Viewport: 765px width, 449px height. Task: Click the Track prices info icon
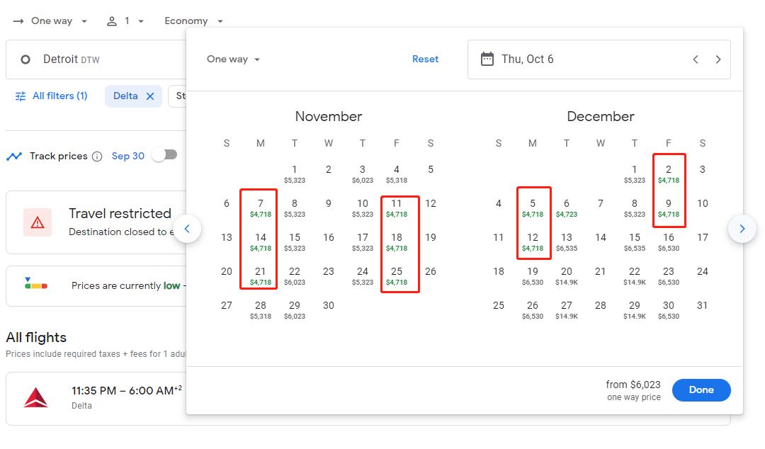(97, 157)
